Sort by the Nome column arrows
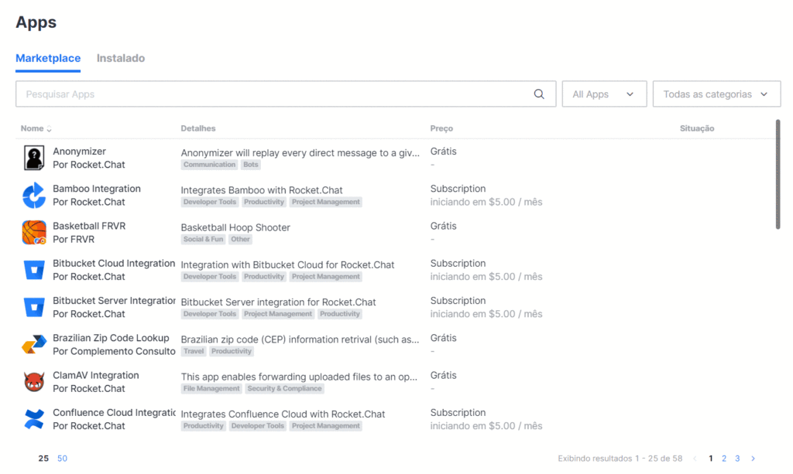The height and width of the screenshot is (474, 793). coord(49,129)
